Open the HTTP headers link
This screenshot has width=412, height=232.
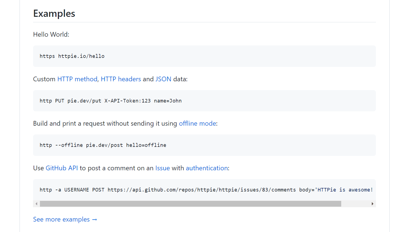pyautogui.click(x=121, y=79)
